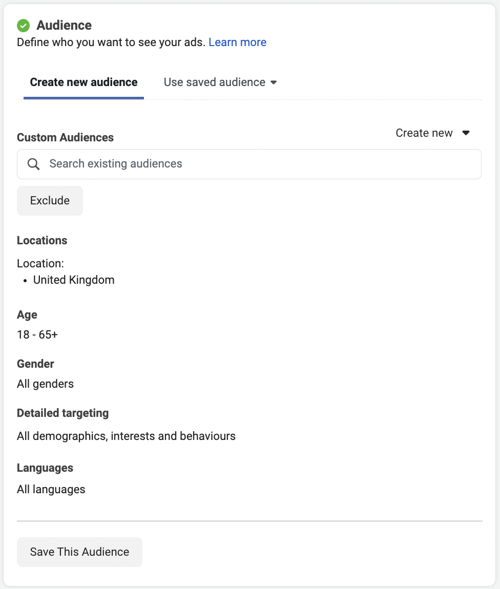Click the chevron beside Create new
The image size is (500, 589).
point(466,133)
